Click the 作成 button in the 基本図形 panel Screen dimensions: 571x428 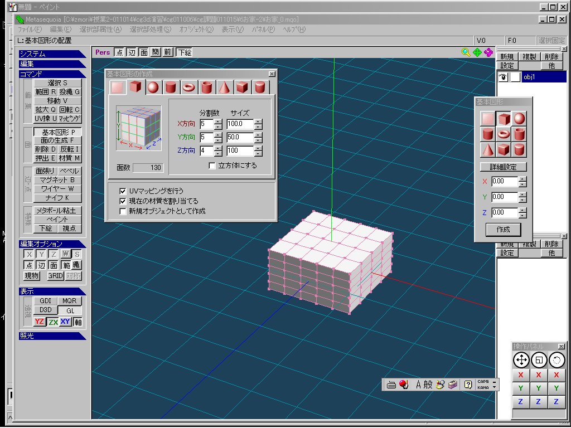click(504, 230)
